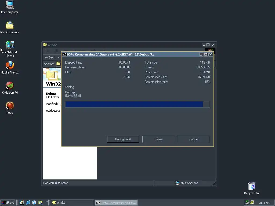Minimize the Win32 explorer window
275x206 pixels.
(x=204, y=45)
